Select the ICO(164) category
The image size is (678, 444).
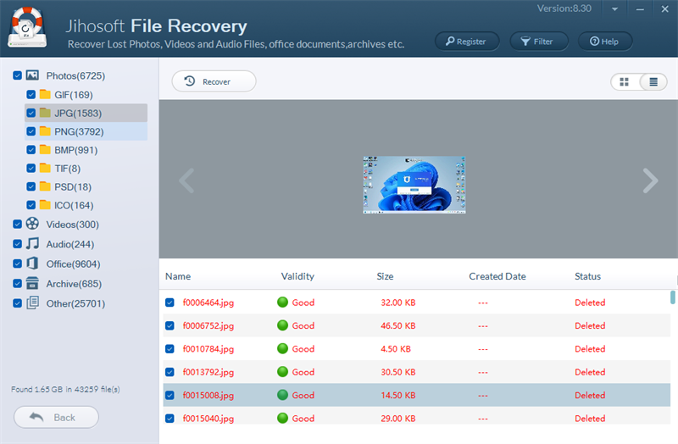click(x=74, y=205)
